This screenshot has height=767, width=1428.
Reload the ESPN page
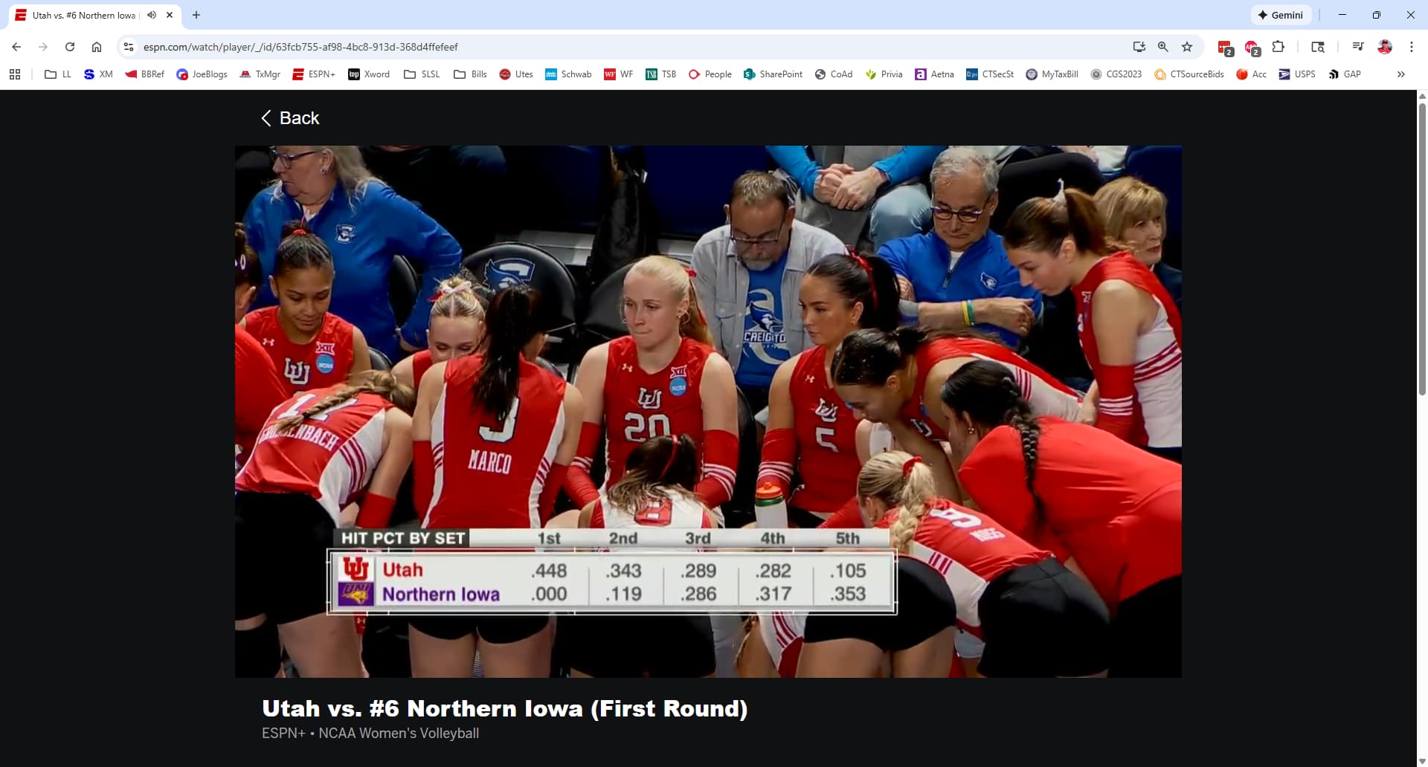coord(70,47)
